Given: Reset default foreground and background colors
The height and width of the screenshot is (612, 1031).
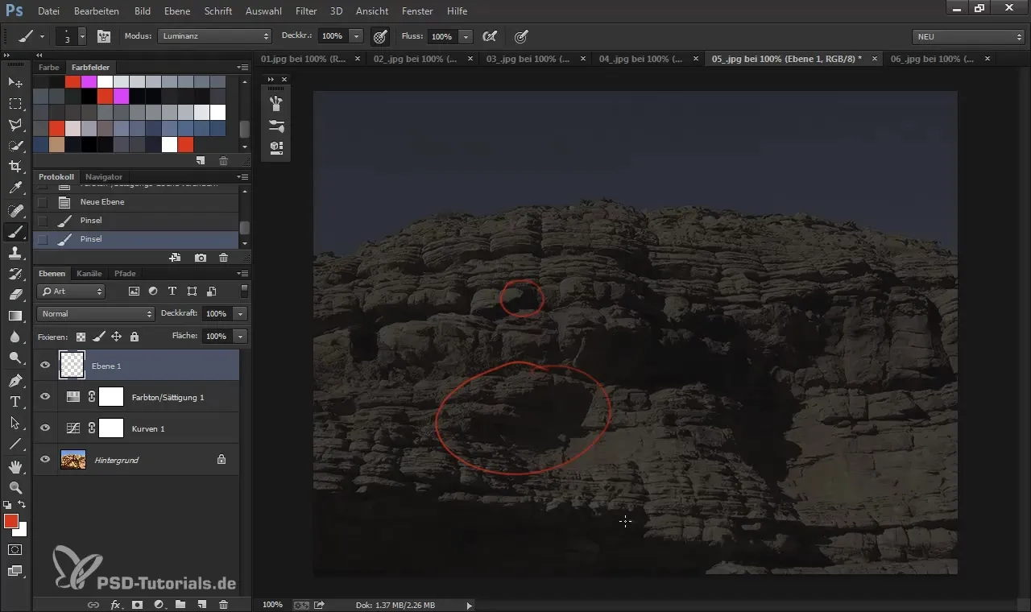Looking at the screenshot, I should [8, 505].
